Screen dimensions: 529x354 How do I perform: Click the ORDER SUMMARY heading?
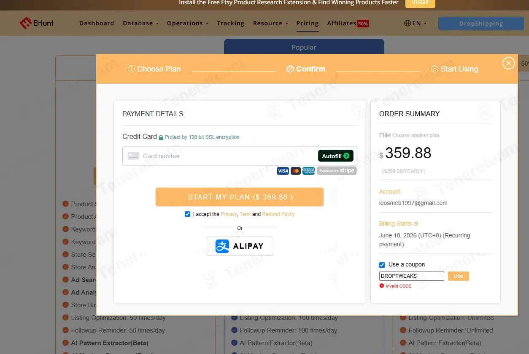click(x=409, y=114)
